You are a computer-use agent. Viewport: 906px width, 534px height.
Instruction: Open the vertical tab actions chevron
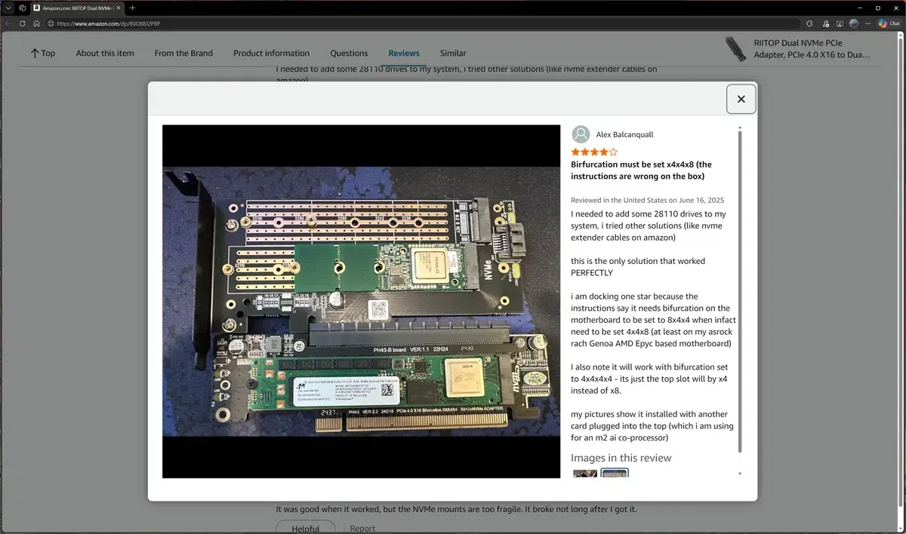(8, 8)
